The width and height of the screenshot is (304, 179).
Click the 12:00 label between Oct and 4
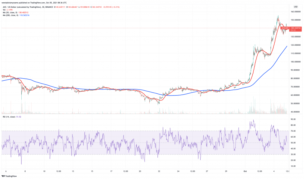259,171
